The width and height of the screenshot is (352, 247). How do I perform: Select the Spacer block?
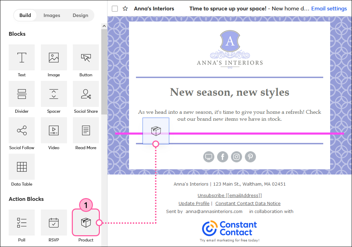[54, 94]
